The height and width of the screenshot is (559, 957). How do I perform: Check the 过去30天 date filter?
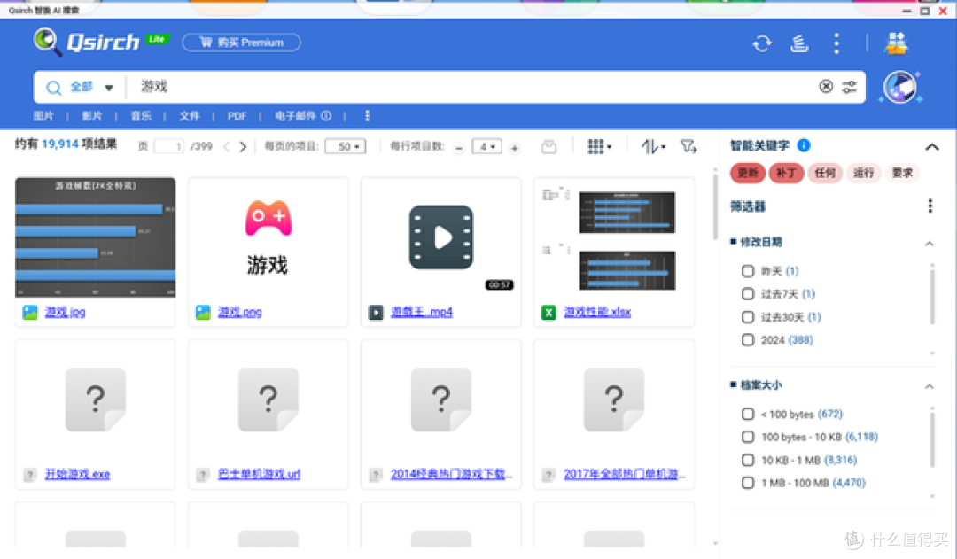748,317
